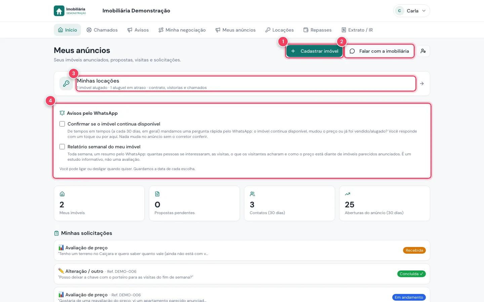This screenshot has height=302, width=484.
Task: Click the chart icon of Avaliação de preço DEMO-006
Action: [x=61, y=295]
